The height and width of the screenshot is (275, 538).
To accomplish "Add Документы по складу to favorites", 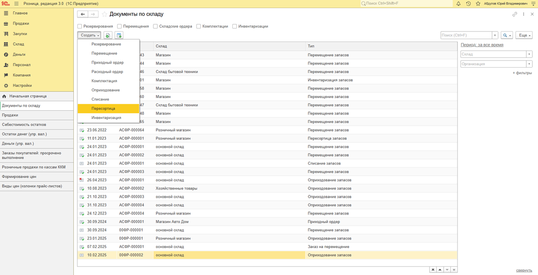I will (104, 14).
